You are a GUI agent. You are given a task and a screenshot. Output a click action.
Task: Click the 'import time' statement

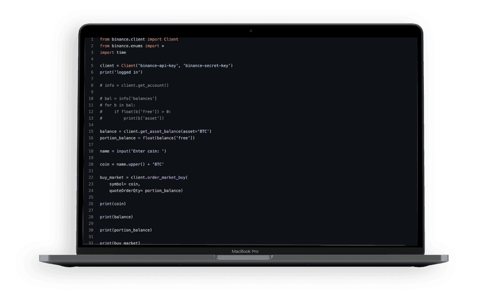[113, 52]
